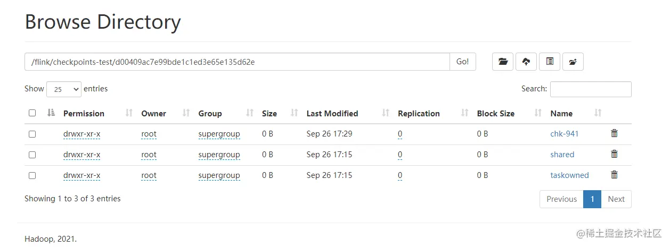Focus the Search input box
This screenshot has height=247, width=670.
click(591, 89)
